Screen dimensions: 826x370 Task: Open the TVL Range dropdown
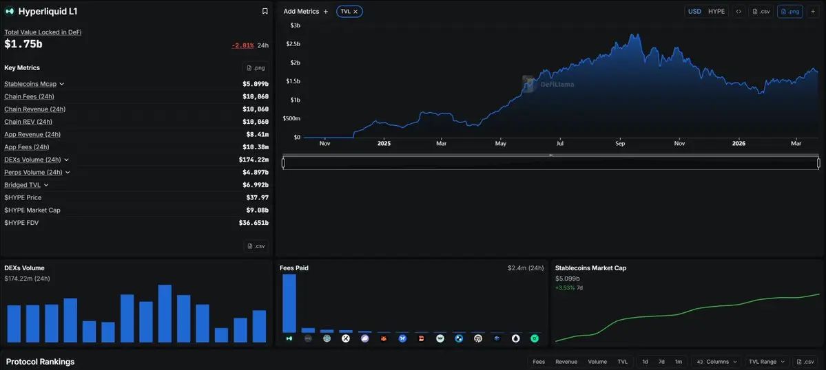767,362
